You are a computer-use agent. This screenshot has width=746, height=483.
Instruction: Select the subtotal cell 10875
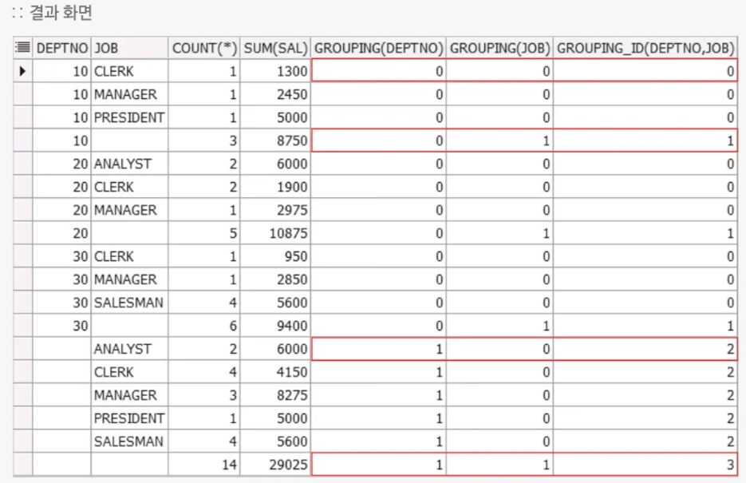point(275,233)
